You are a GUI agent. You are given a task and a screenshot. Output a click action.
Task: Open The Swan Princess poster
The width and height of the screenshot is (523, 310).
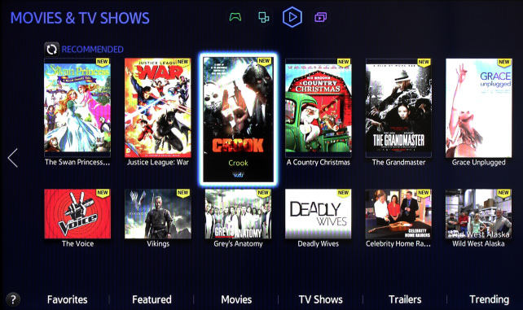[x=77, y=107]
